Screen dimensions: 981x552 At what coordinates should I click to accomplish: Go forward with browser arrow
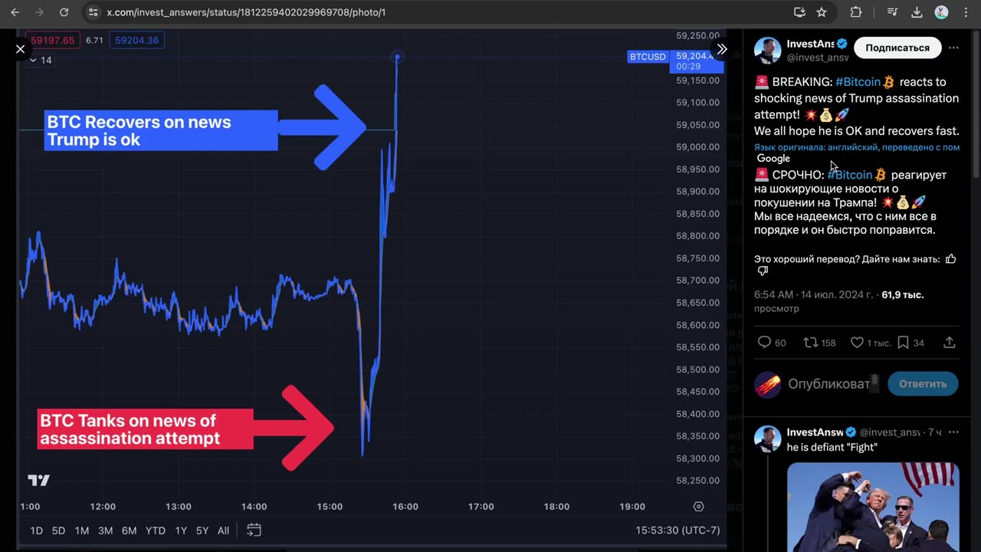tap(39, 12)
